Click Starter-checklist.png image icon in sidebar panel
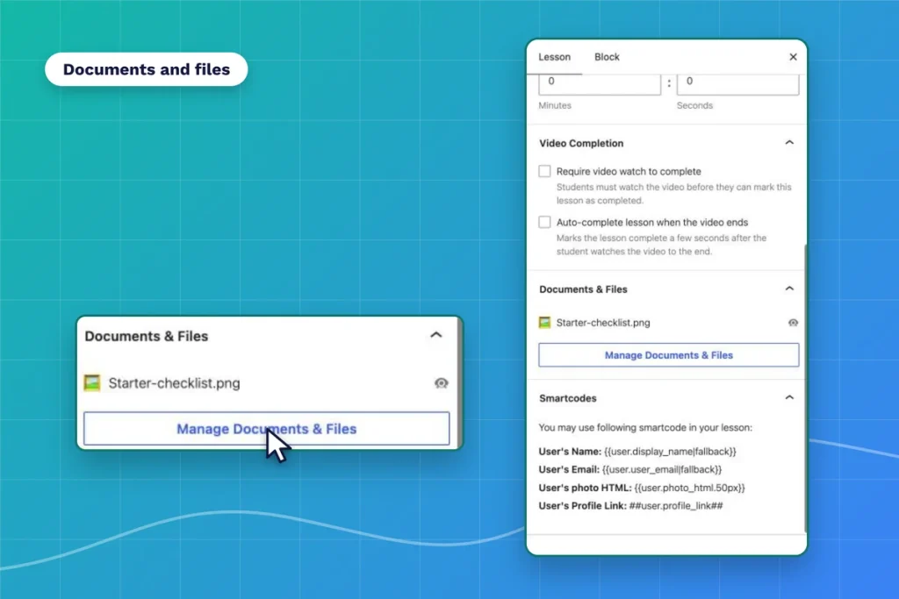The width and height of the screenshot is (899, 599). [544, 323]
